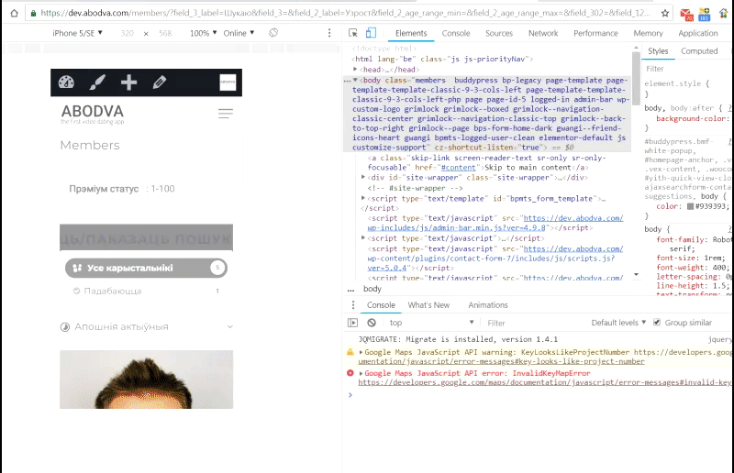Viewport: 734px width, 473px height.
Task: Open the extension icon with 181 badge
Action: coord(705,15)
